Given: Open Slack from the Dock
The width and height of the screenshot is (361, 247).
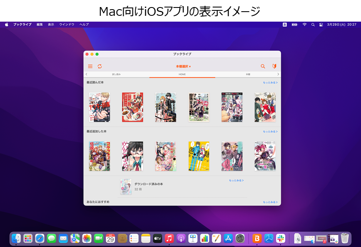Looking at the screenshot, I should point(280,239).
